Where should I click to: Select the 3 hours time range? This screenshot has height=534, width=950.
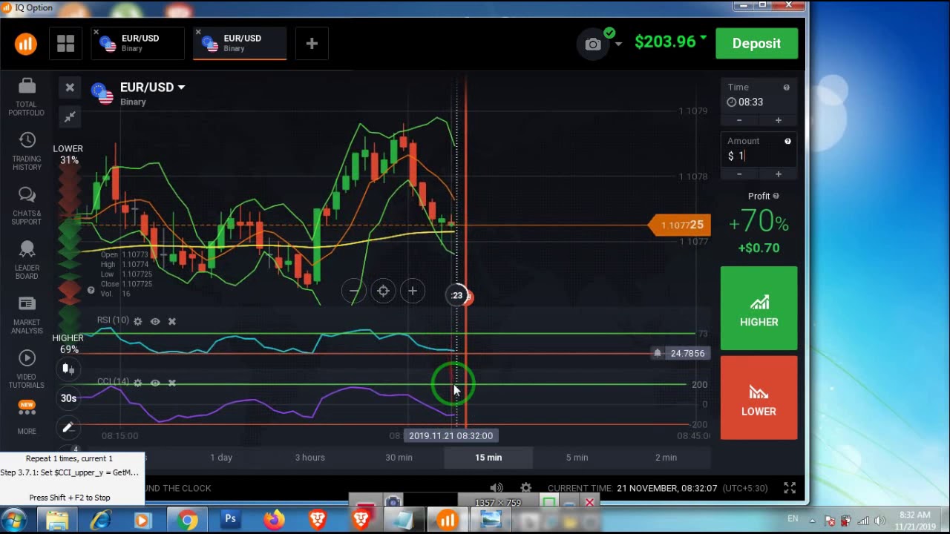coord(310,458)
